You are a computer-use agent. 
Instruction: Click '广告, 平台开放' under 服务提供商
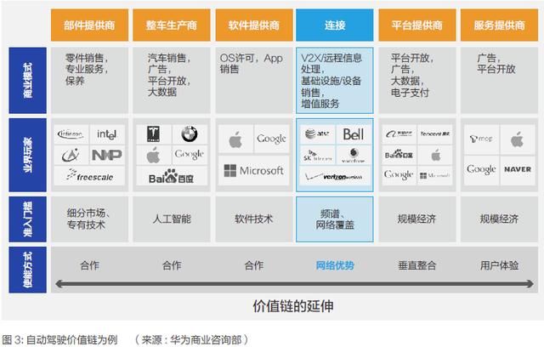click(496, 64)
